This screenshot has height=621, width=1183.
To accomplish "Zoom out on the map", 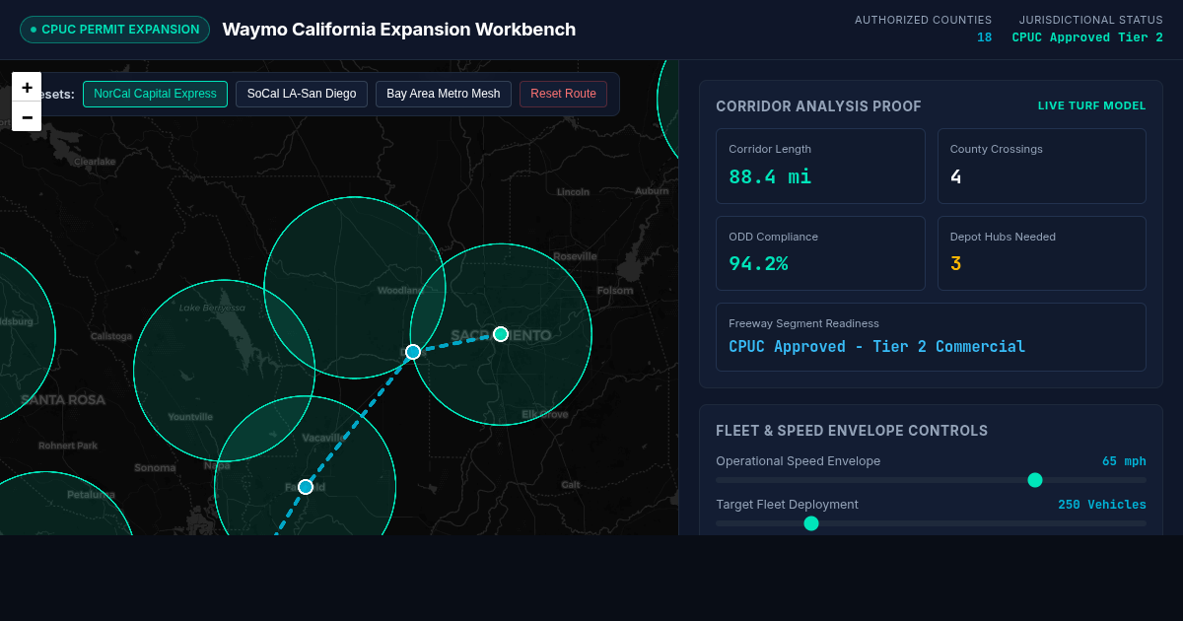I will [x=27, y=116].
